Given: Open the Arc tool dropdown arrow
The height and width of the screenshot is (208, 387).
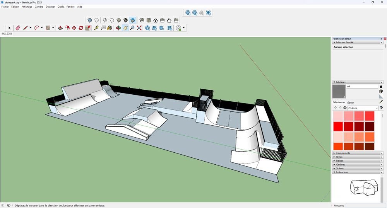Looking at the screenshot, I should point(42,27).
